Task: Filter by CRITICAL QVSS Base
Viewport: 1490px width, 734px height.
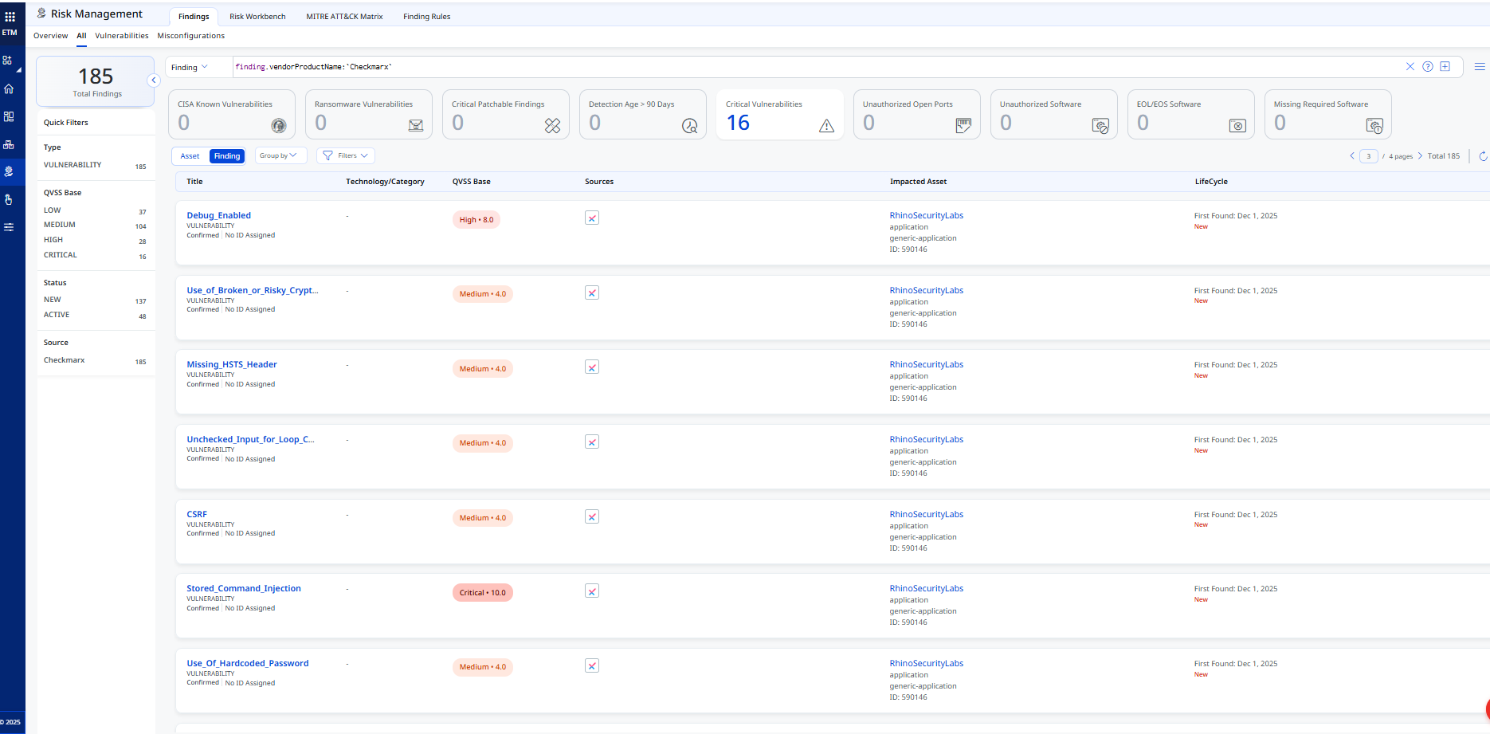Action: click(x=61, y=255)
